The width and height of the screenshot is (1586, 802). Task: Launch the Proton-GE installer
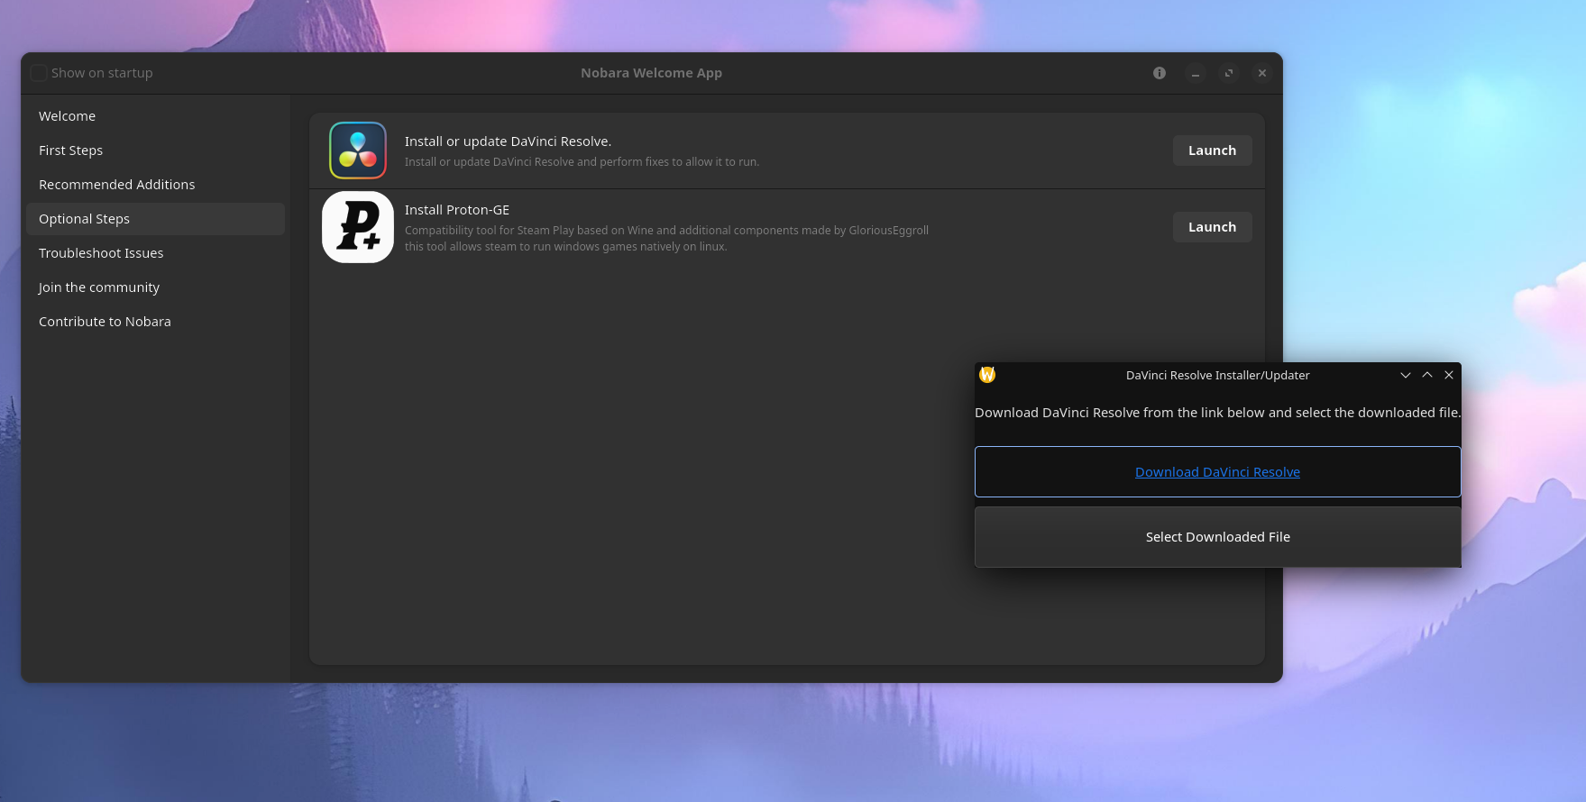pyautogui.click(x=1212, y=227)
